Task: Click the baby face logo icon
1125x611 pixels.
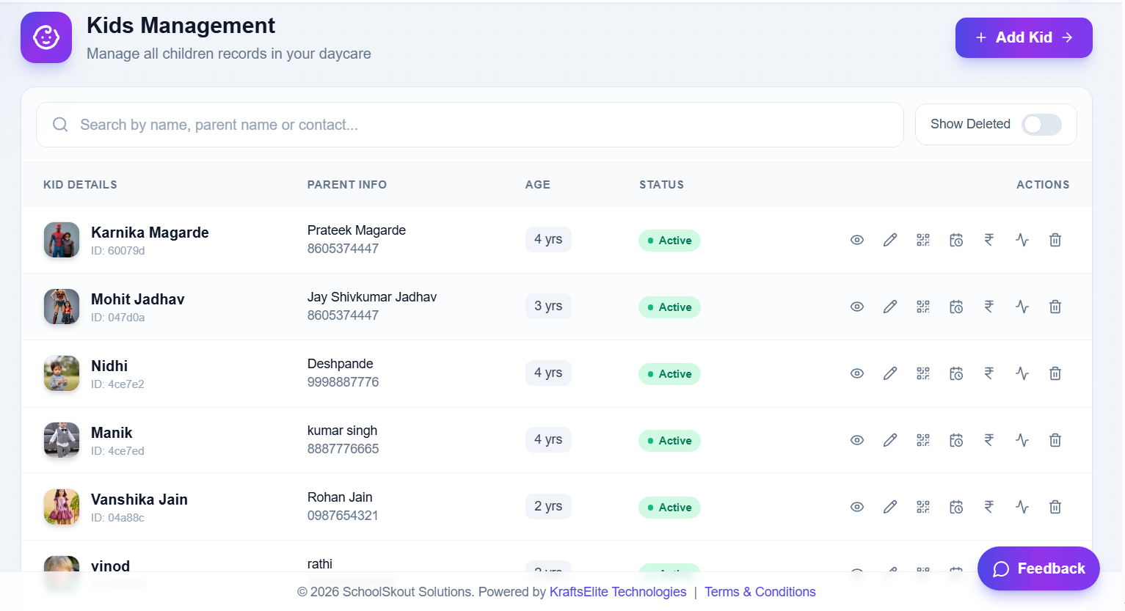Action: click(x=45, y=37)
